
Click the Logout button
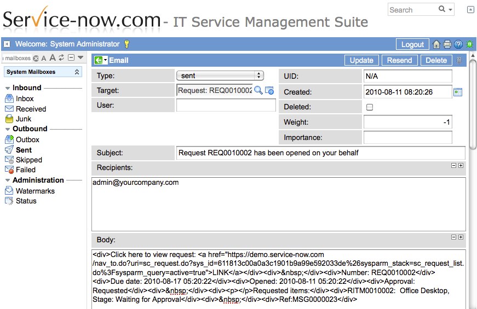tap(412, 44)
